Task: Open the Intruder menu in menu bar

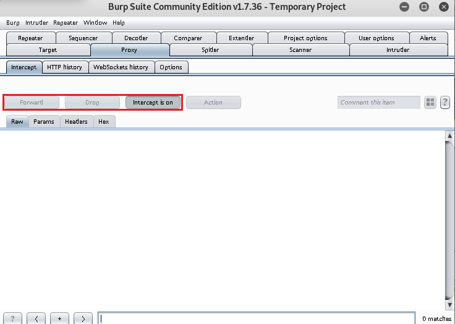Action: [36, 23]
